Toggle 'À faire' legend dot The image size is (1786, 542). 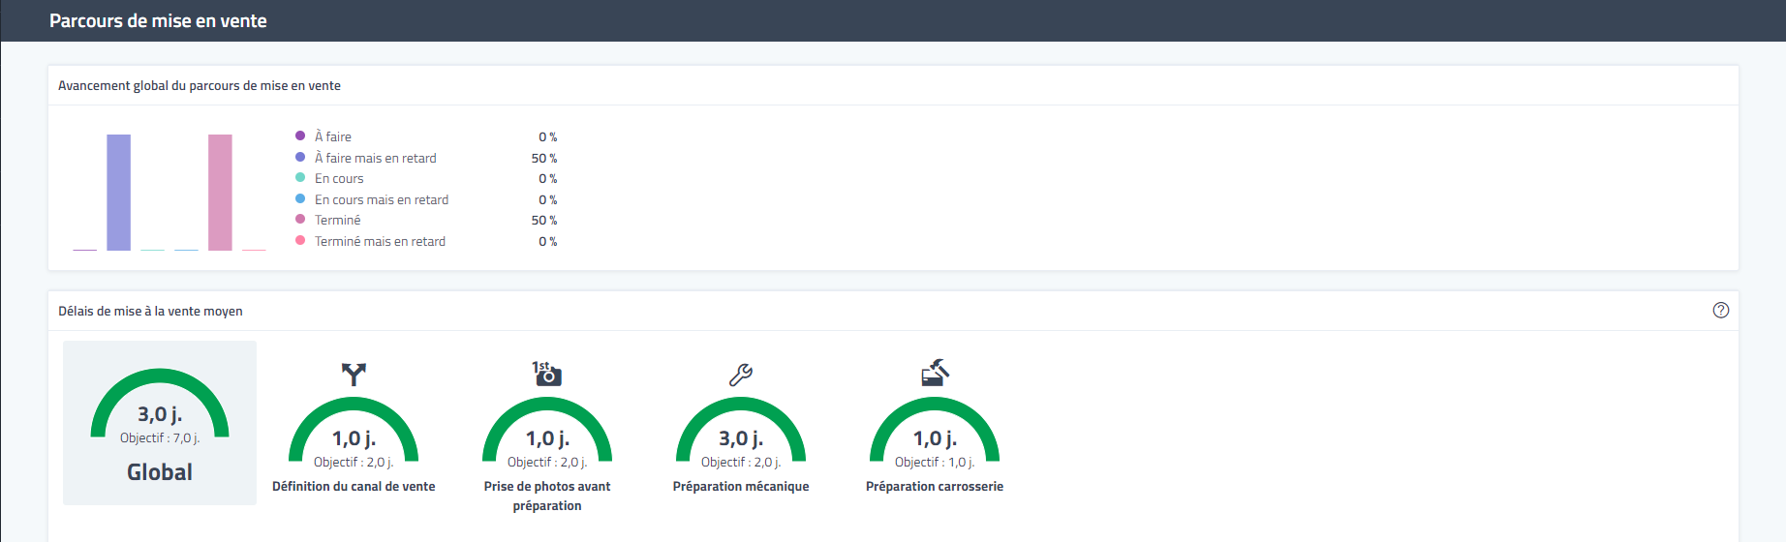point(300,136)
